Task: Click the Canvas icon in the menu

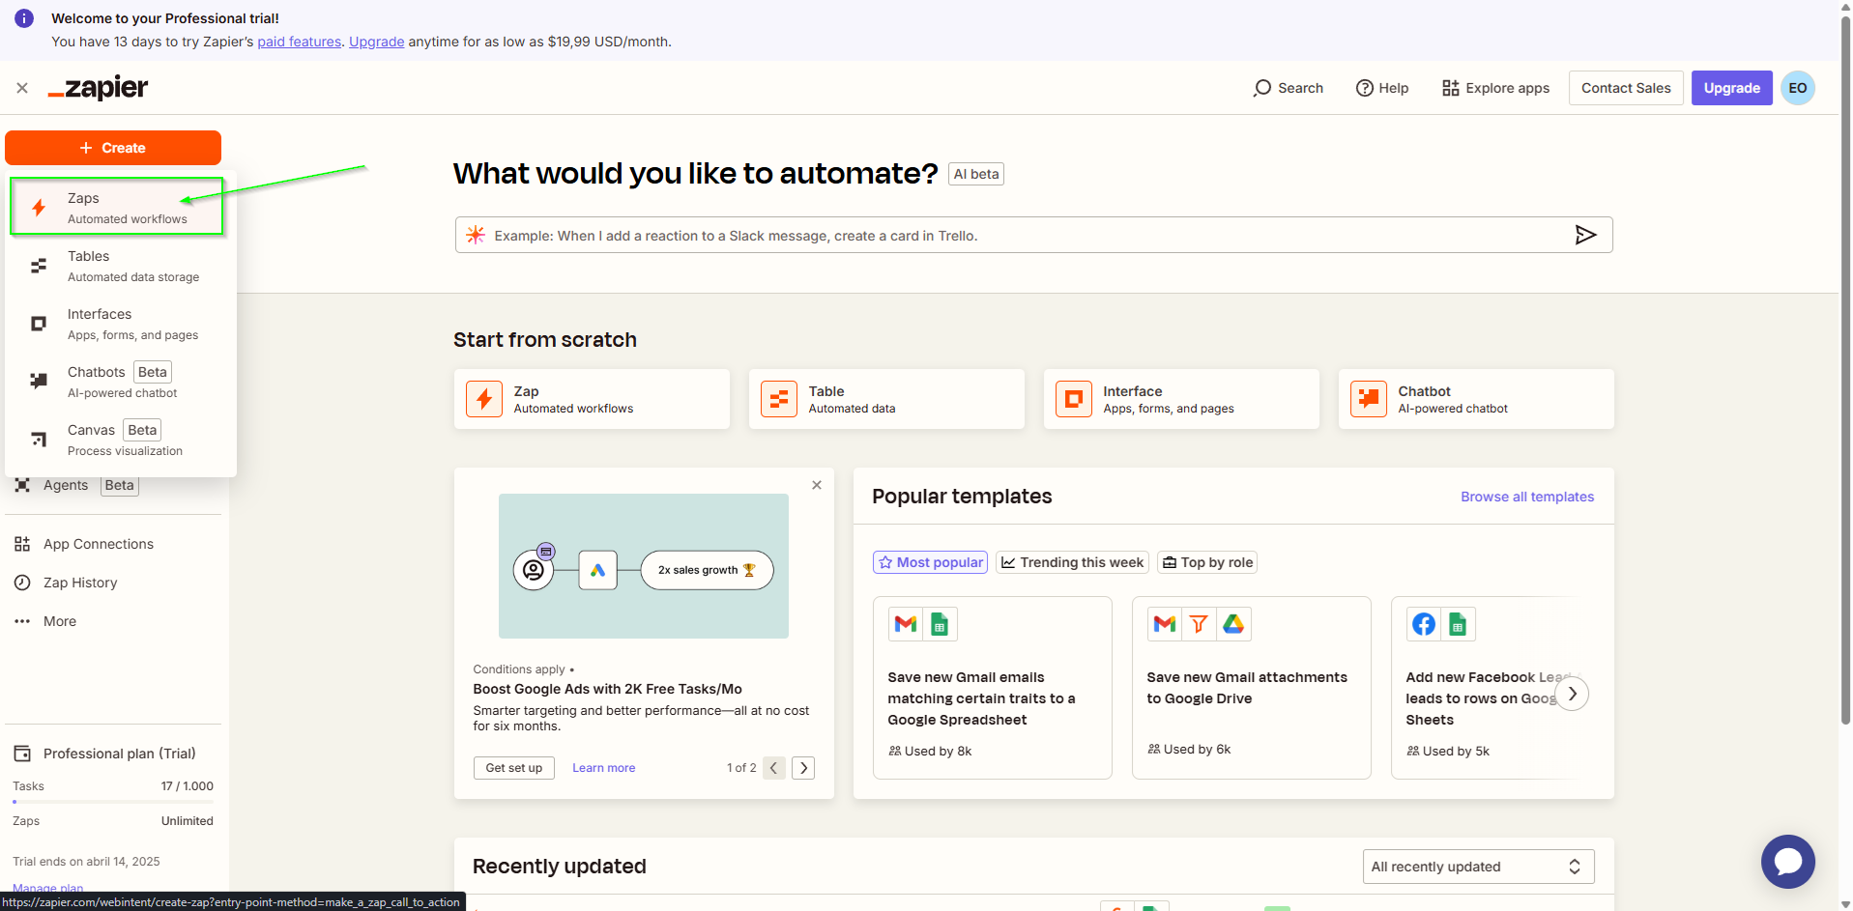Action: point(39,440)
